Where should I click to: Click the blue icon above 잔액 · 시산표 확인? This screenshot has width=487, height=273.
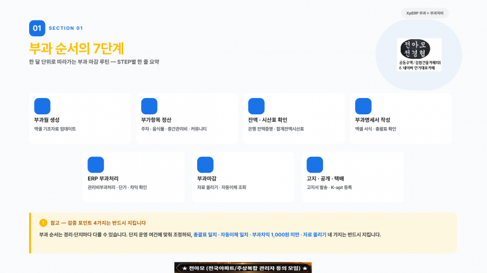(256, 106)
